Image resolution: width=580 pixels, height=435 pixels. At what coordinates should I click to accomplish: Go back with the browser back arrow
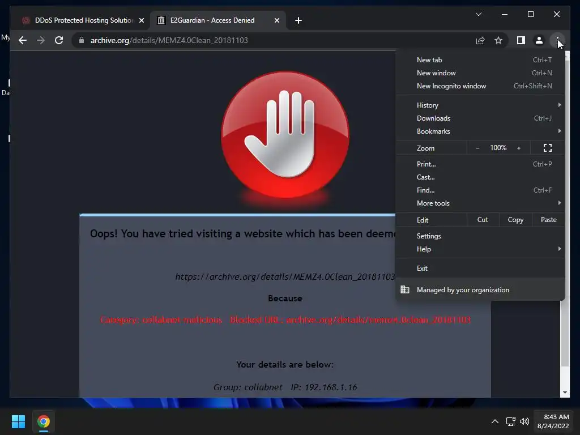coord(23,40)
